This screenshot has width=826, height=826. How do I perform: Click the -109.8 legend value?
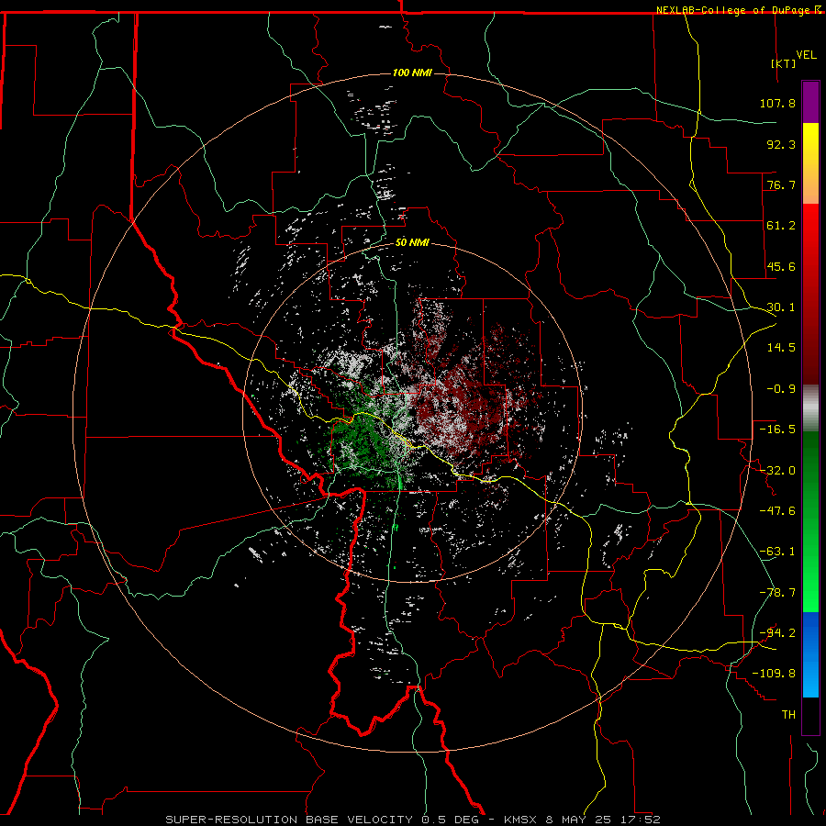[774, 674]
